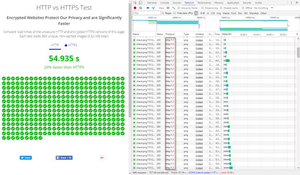This screenshot has width=300, height=175.
Task: Clear the network log
Action: 141,8
